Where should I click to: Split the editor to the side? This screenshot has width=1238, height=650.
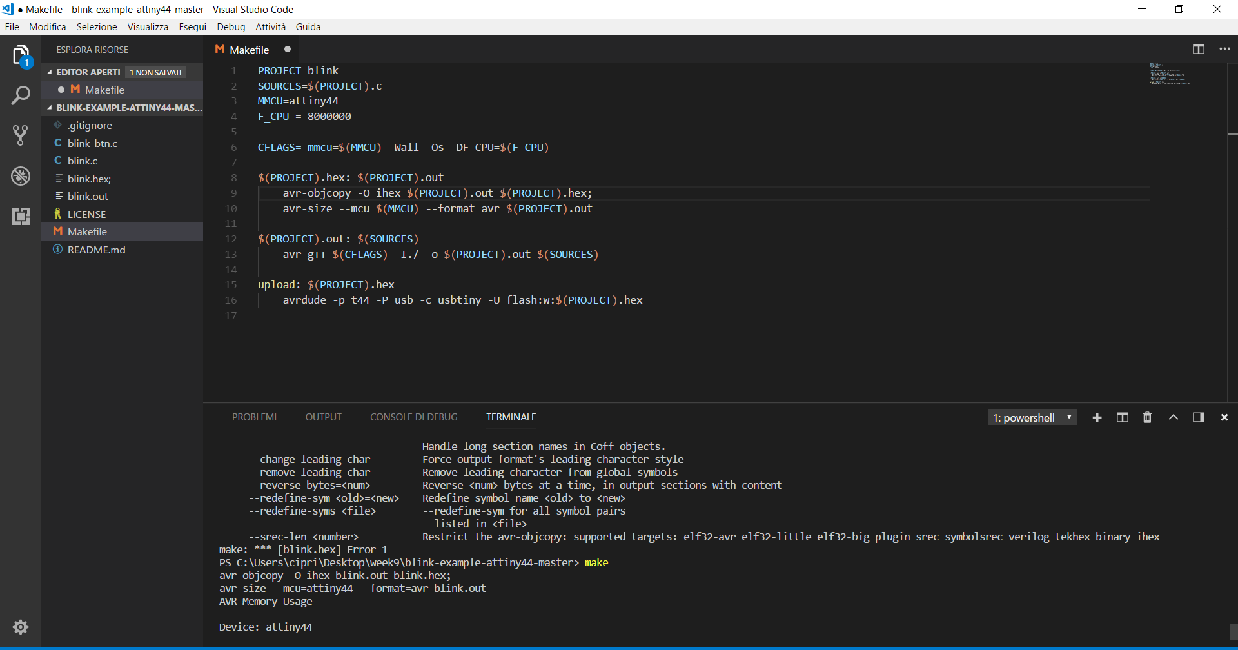1199,49
